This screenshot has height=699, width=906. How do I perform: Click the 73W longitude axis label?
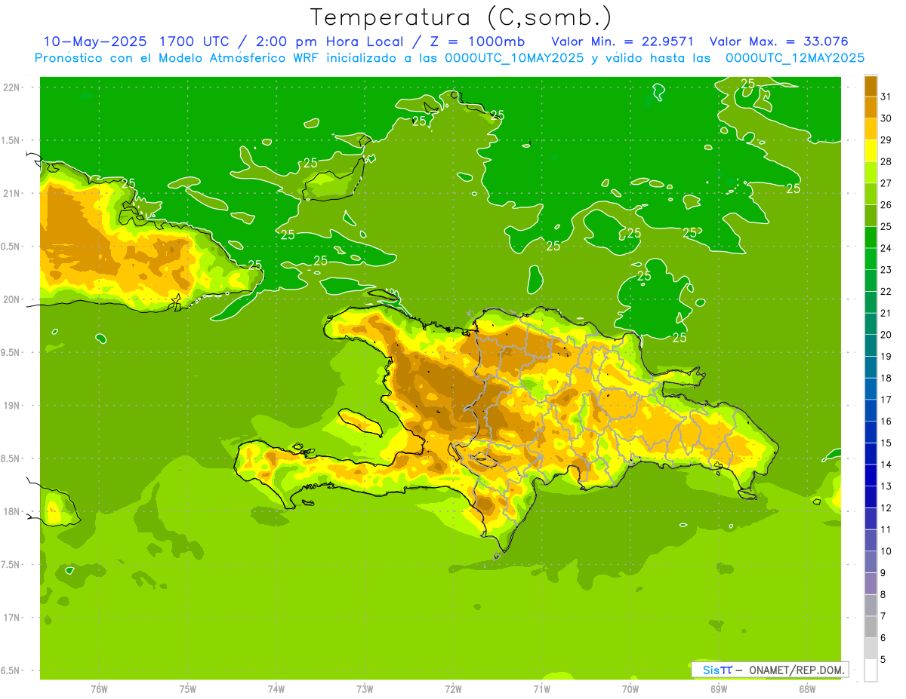tap(365, 689)
